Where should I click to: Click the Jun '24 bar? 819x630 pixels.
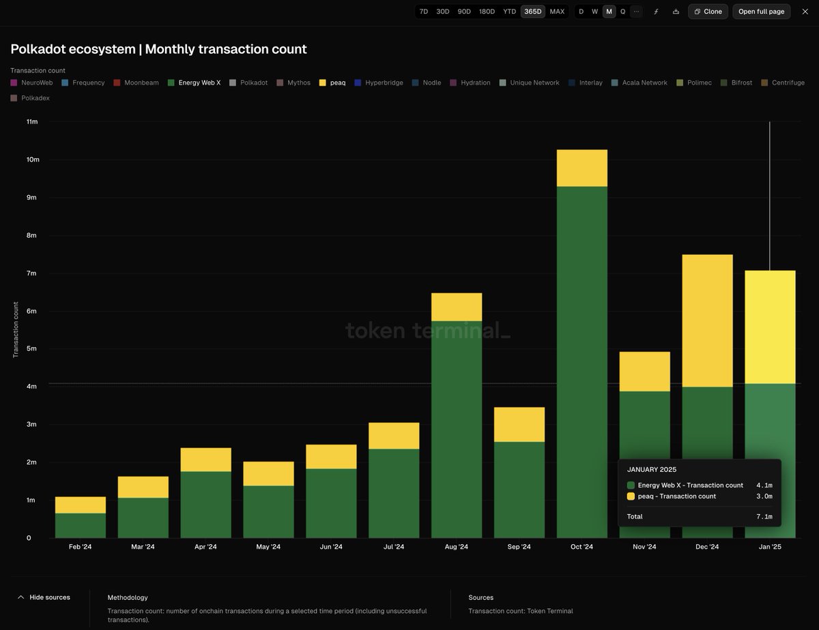[x=332, y=492]
